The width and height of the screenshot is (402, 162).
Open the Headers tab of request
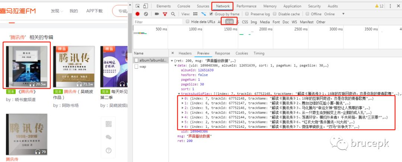pyautogui.click(x=185, y=53)
